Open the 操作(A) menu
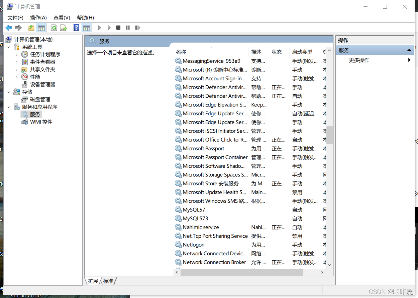The width and height of the screenshot is (418, 298). coord(38,18)
